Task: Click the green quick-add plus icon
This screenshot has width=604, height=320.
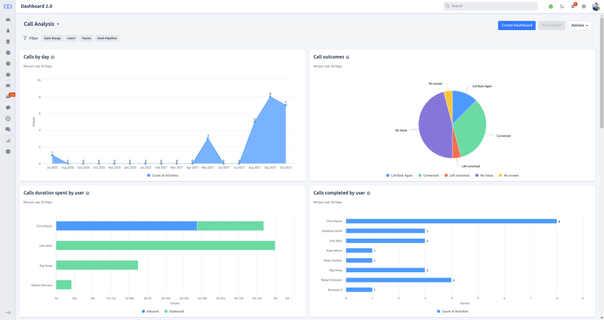Action: tap(550, 6)
